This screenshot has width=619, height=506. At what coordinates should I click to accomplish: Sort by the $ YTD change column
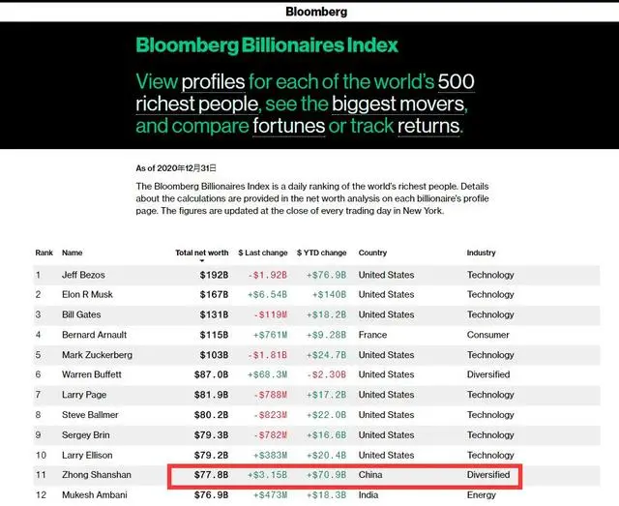click(321, 253)
